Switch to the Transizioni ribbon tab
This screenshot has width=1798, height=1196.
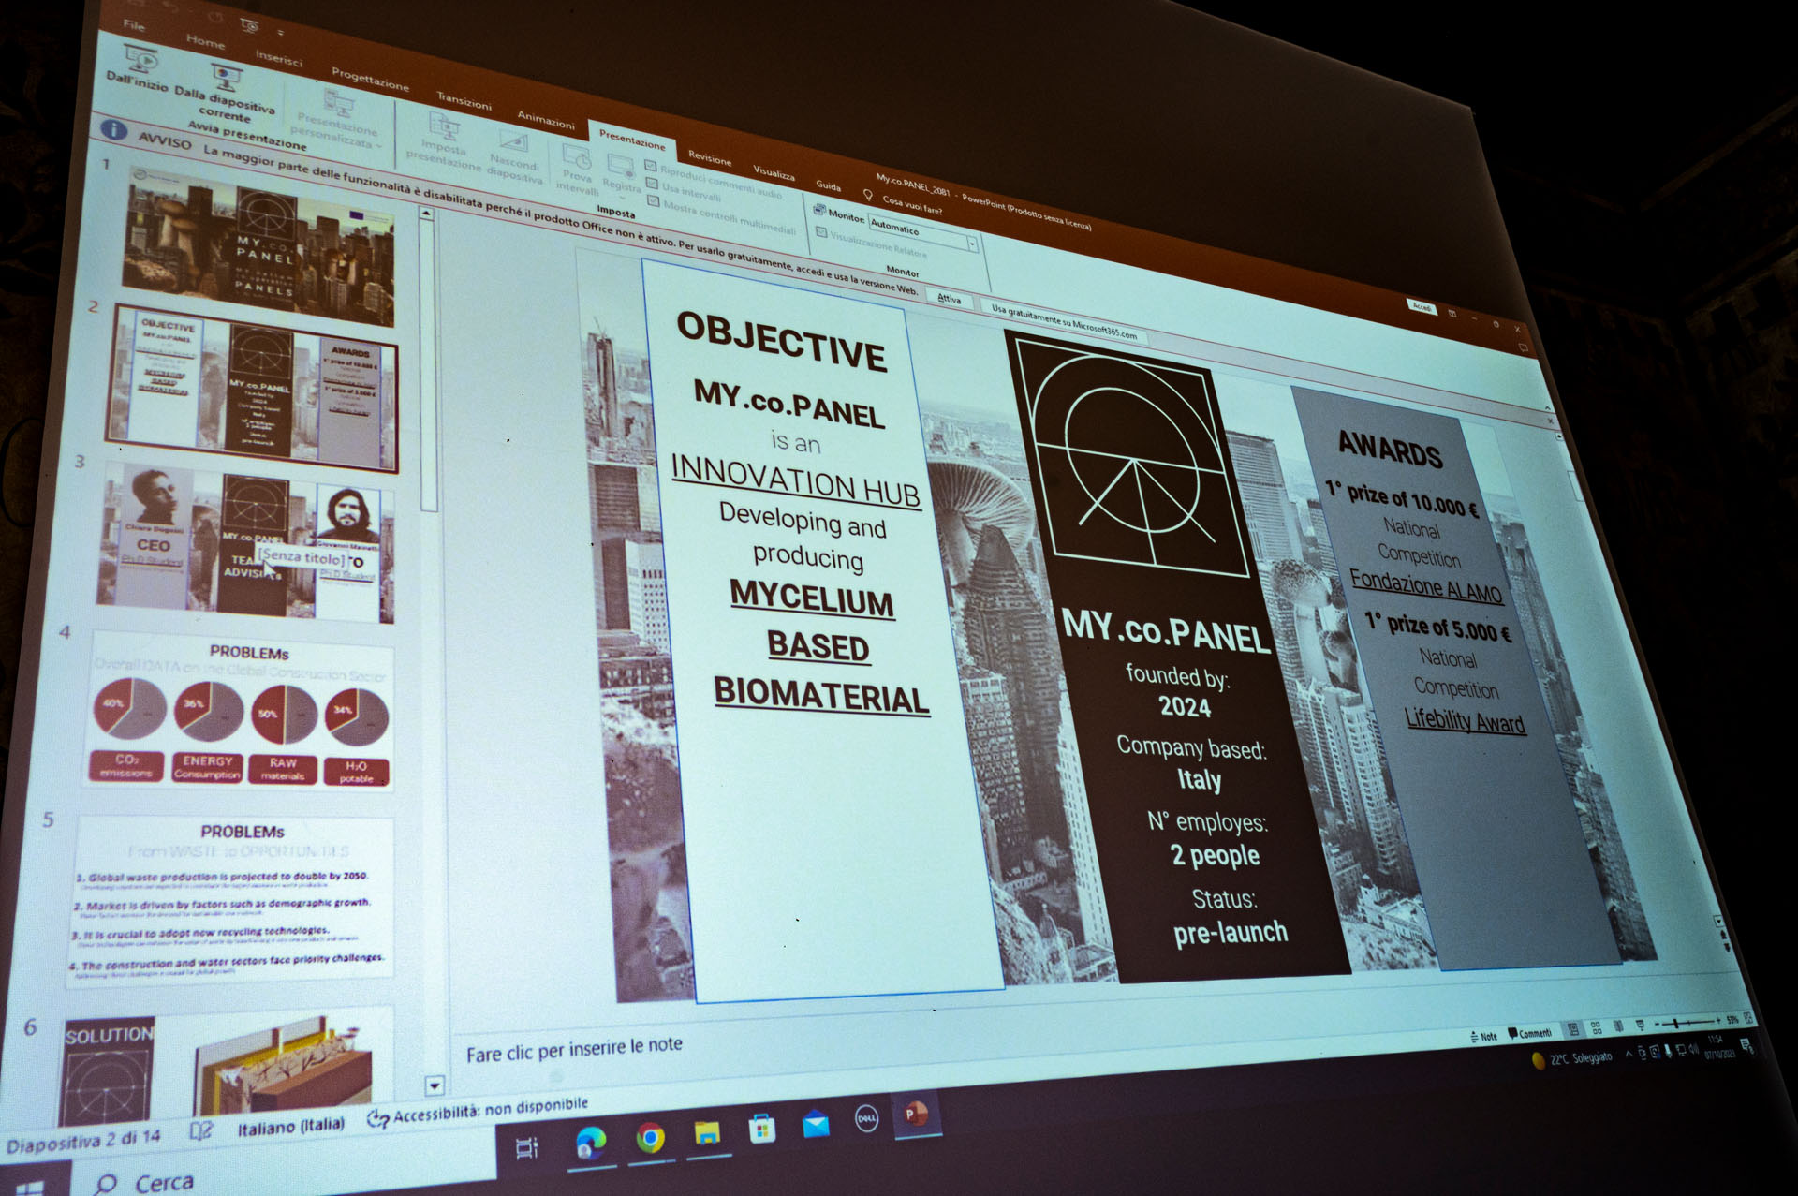coord(464,101)
